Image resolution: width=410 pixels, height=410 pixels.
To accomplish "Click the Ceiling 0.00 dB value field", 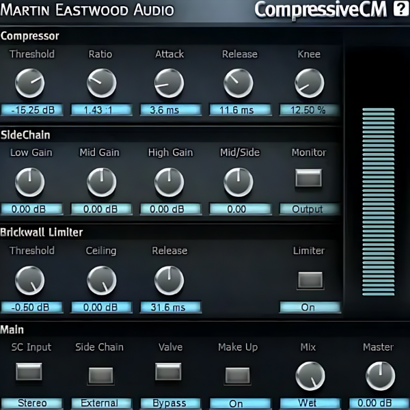I will click(x=101, y=307).
